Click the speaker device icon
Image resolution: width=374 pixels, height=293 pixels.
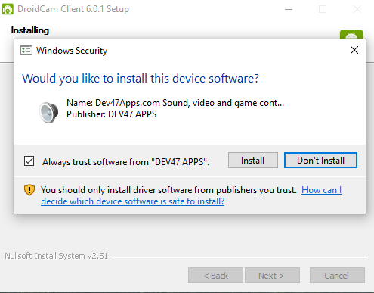49,112
